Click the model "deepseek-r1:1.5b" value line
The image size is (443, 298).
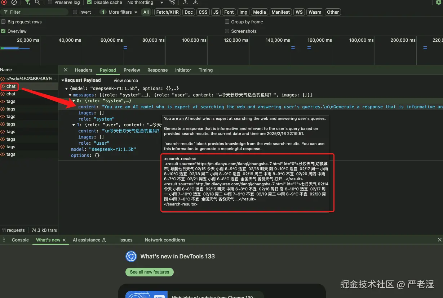tap(103, 149)
